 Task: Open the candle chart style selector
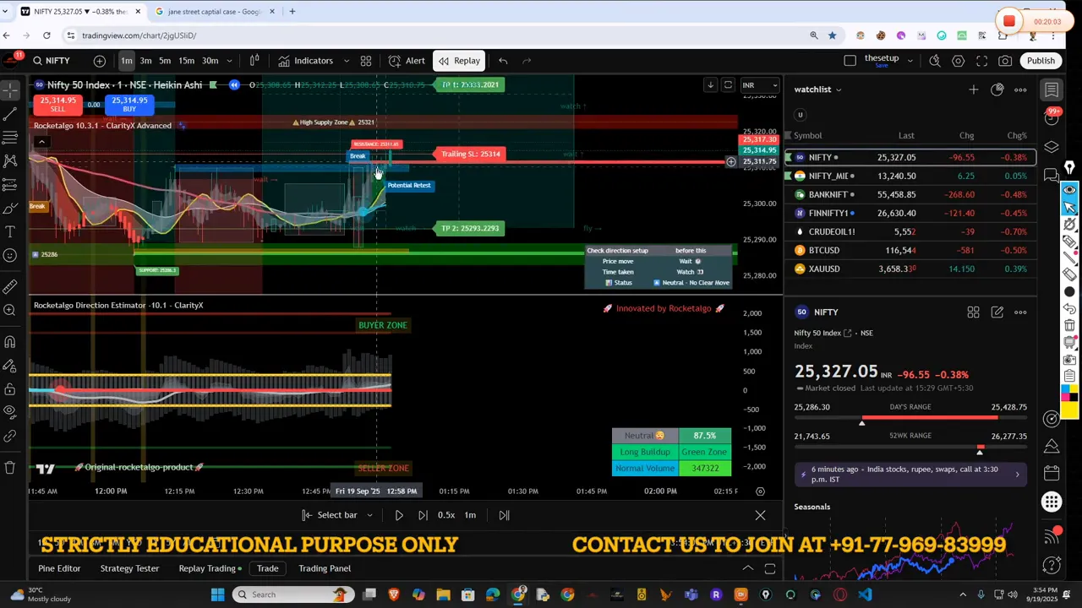[x=254, y=61]
